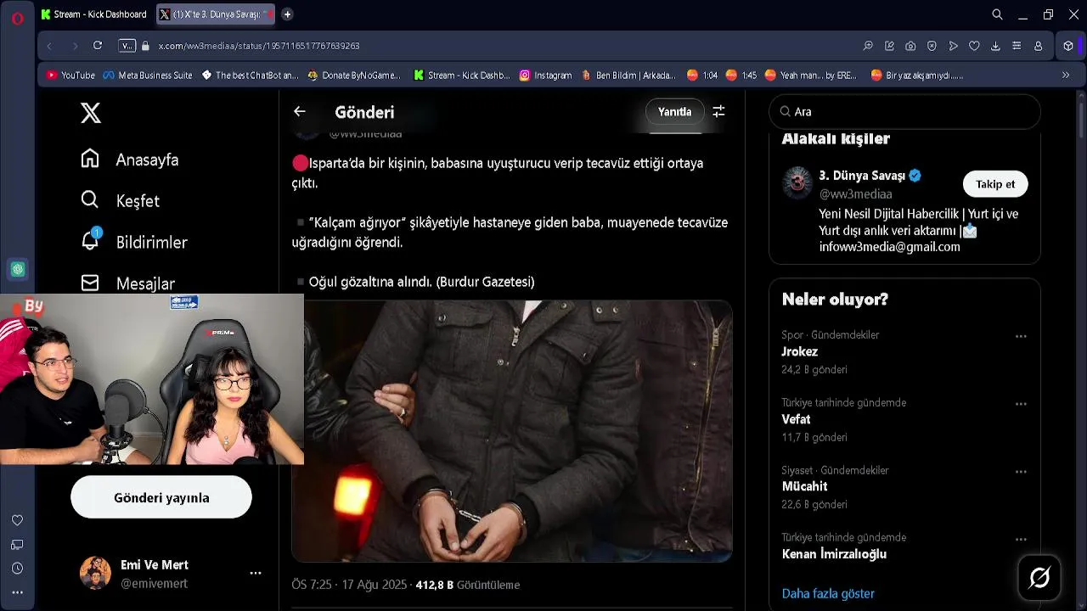Click the Opera logo menu button
Image resolution: width=1087 pixels, height=611 pixels.
coord(17,17)
